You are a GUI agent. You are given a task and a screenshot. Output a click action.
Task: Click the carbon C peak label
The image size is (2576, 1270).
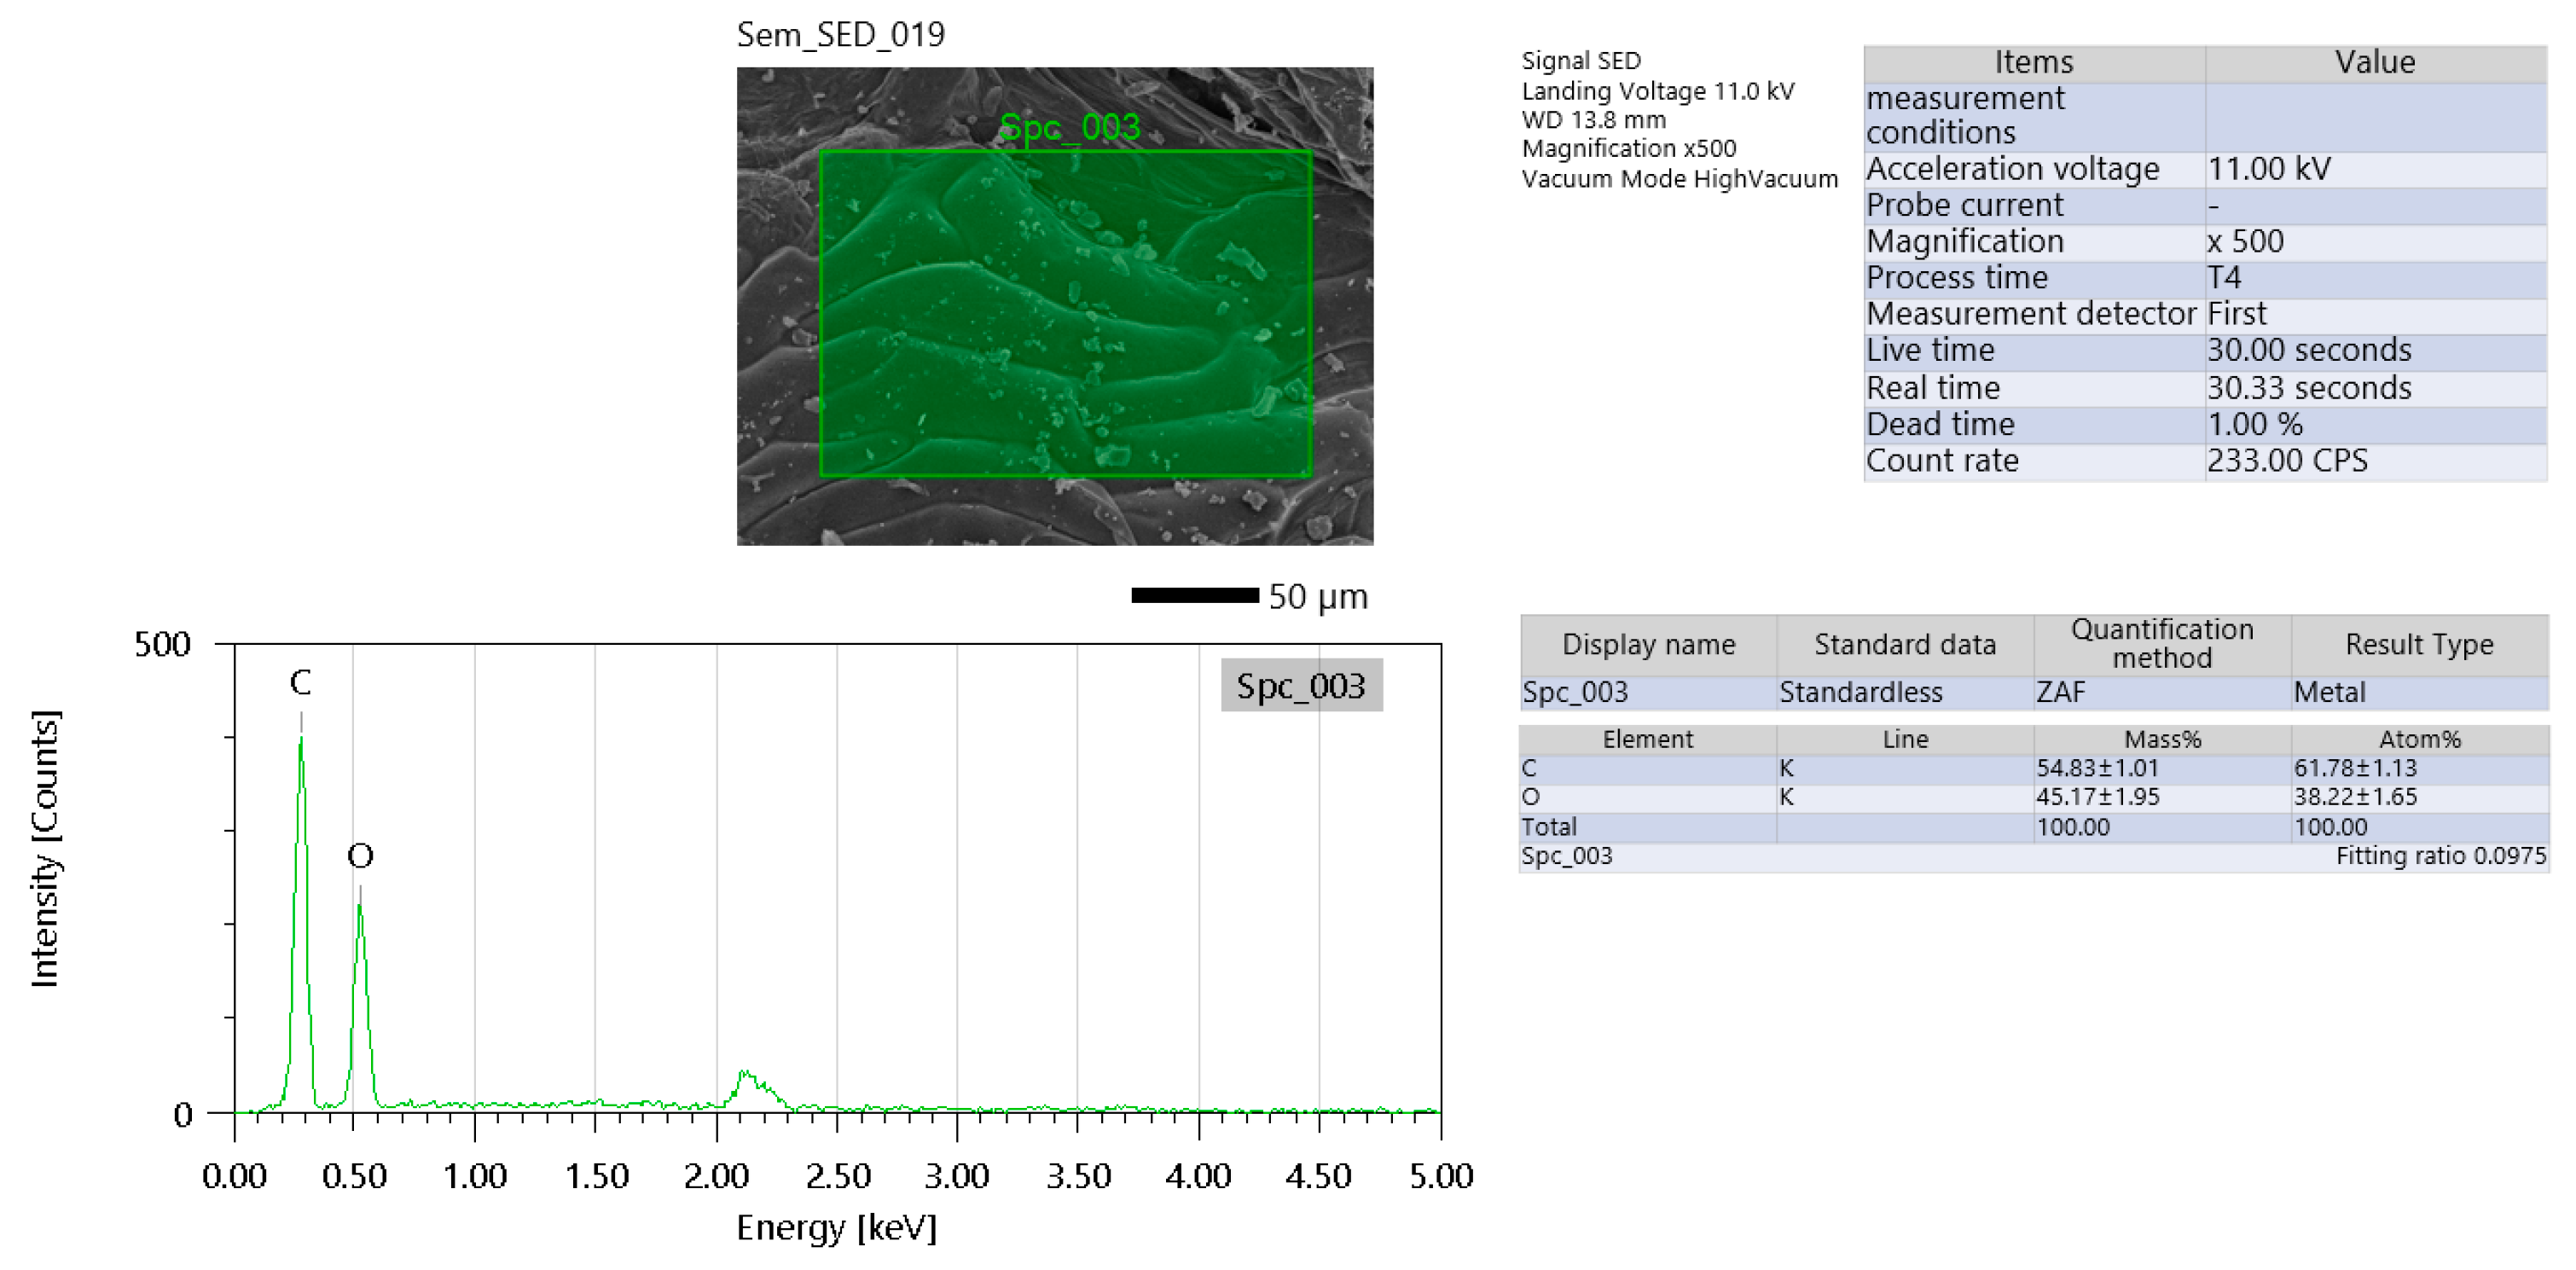tap(300, 683)
